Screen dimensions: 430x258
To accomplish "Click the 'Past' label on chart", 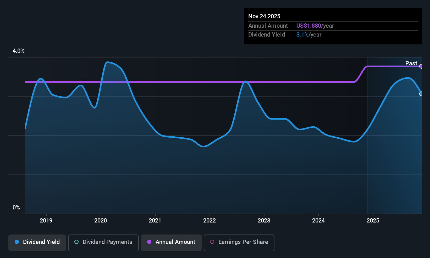I will (x=411, y=63).
